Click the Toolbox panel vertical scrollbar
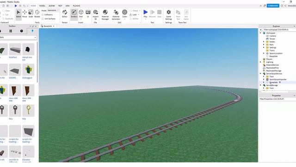296x167 pixels. pyautogui.click(x=37, y=62)
